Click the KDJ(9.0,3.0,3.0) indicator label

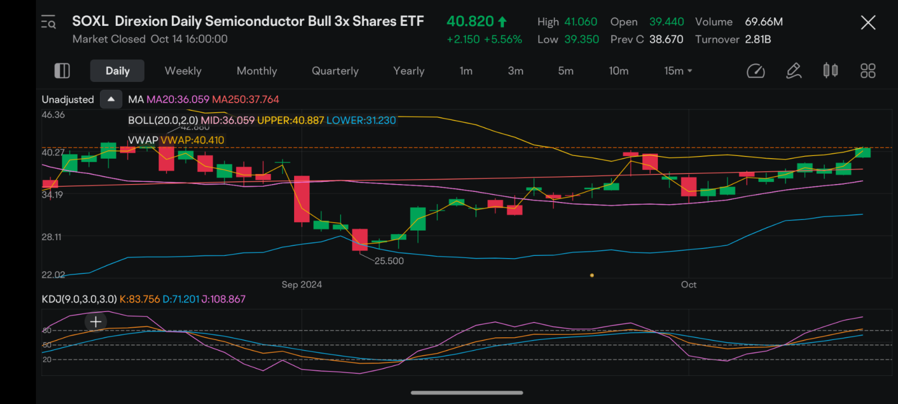(79, 299)
